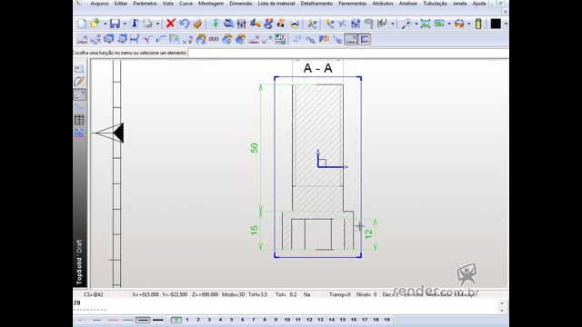Click the open file folder icon
The height and width of the screenshot is (327, 582).
[x=95, y=24]
